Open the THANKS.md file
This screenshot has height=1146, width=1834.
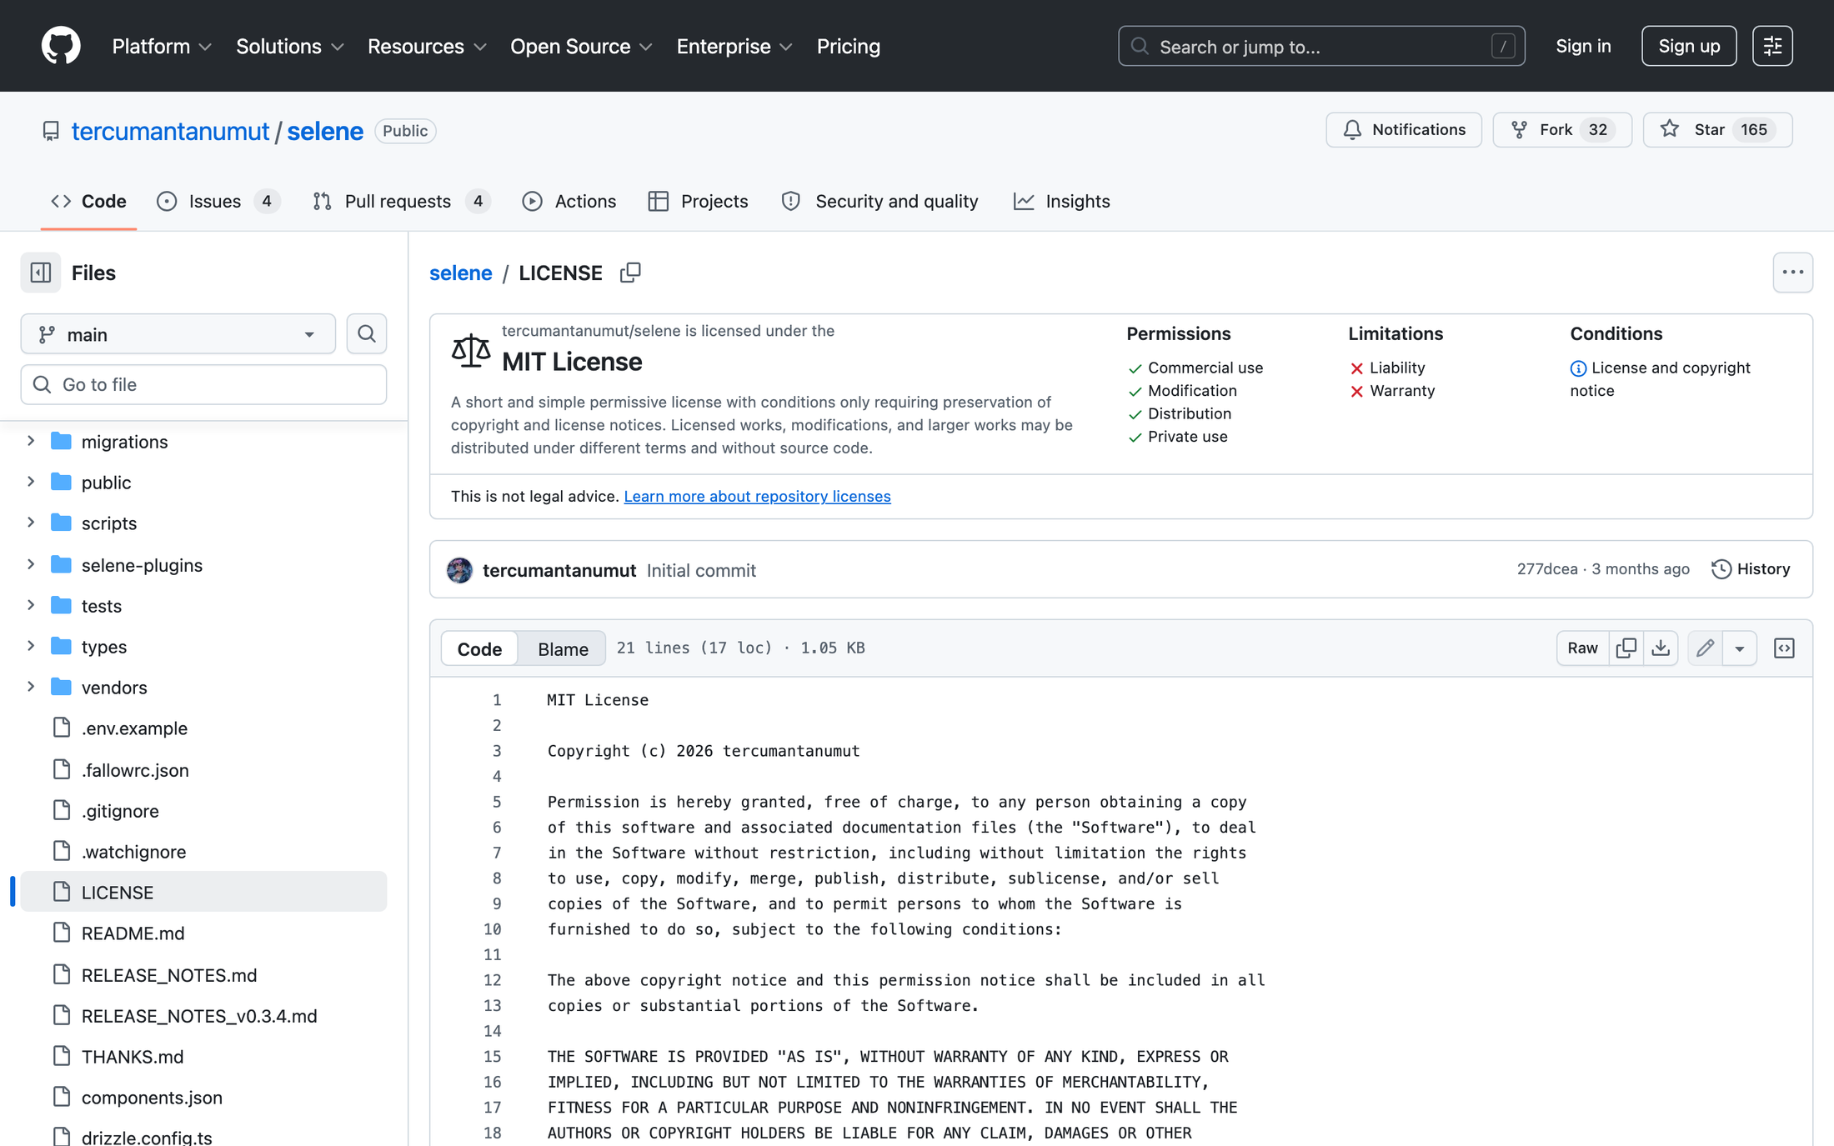point(133,1057)
